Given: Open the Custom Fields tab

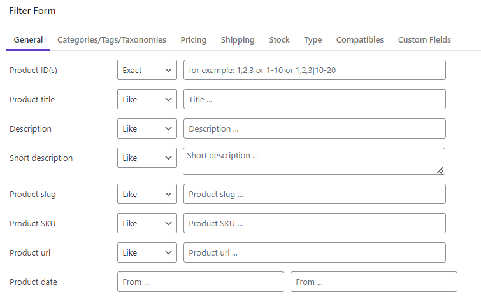Looking at the screenshot, I should pyautogui.click(x=424, y=40).
